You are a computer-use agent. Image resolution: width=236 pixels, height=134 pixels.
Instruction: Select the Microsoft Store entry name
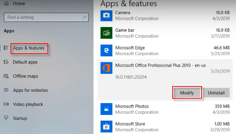coord(130,124)
